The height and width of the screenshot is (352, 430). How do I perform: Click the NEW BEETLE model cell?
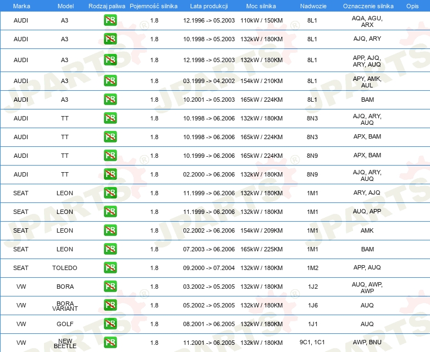65,343
